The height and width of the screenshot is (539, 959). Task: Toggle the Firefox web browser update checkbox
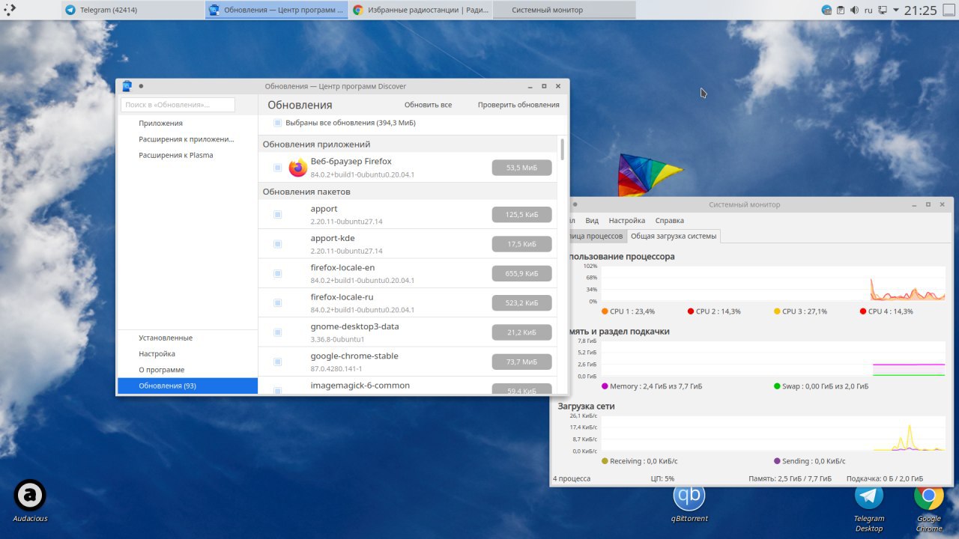click(x=278, y=168)
